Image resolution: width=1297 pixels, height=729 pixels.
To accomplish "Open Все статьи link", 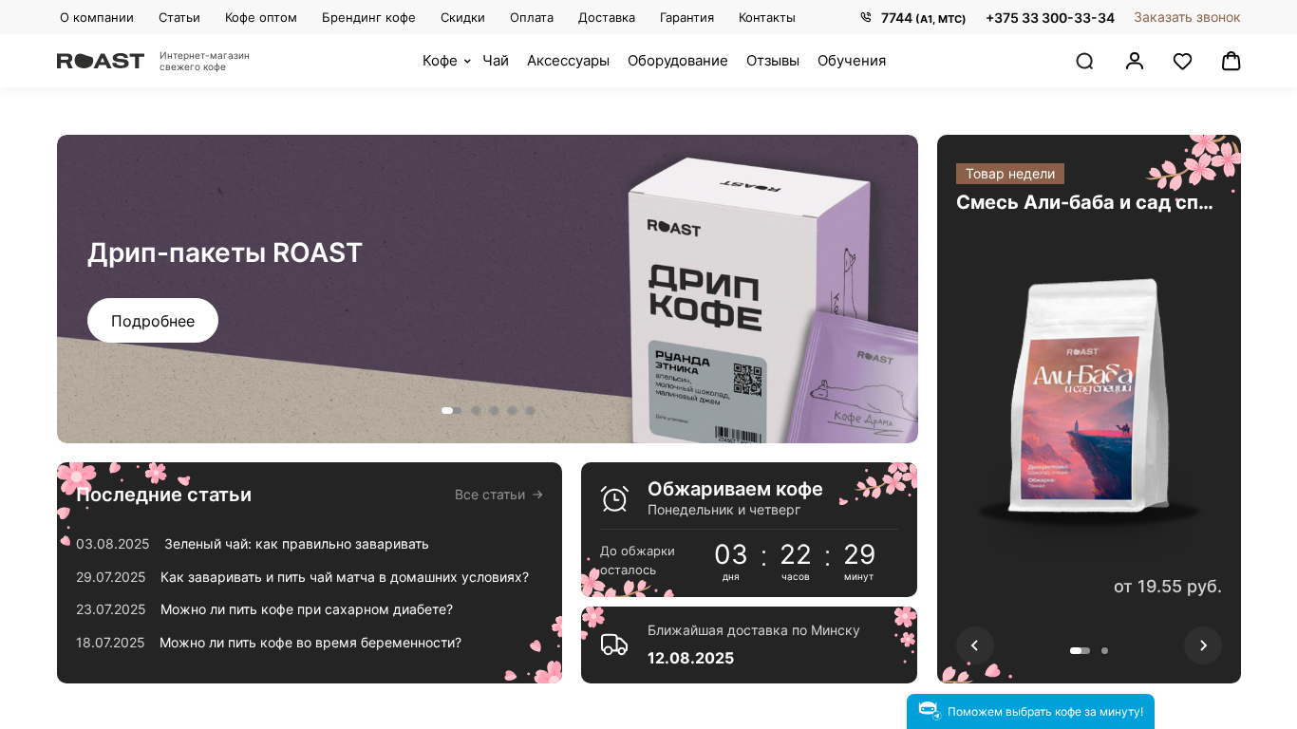I will [x=499, y=495].
